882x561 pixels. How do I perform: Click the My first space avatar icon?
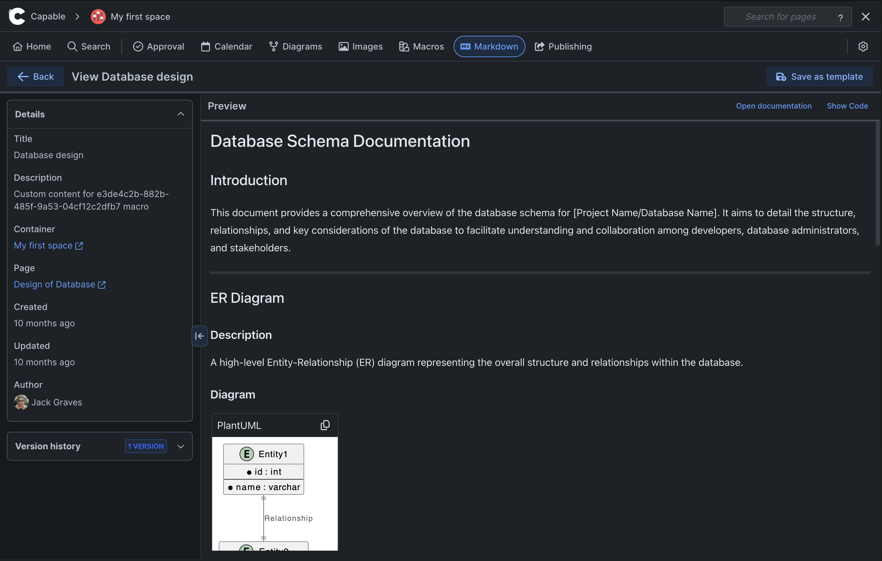point(98,17)
